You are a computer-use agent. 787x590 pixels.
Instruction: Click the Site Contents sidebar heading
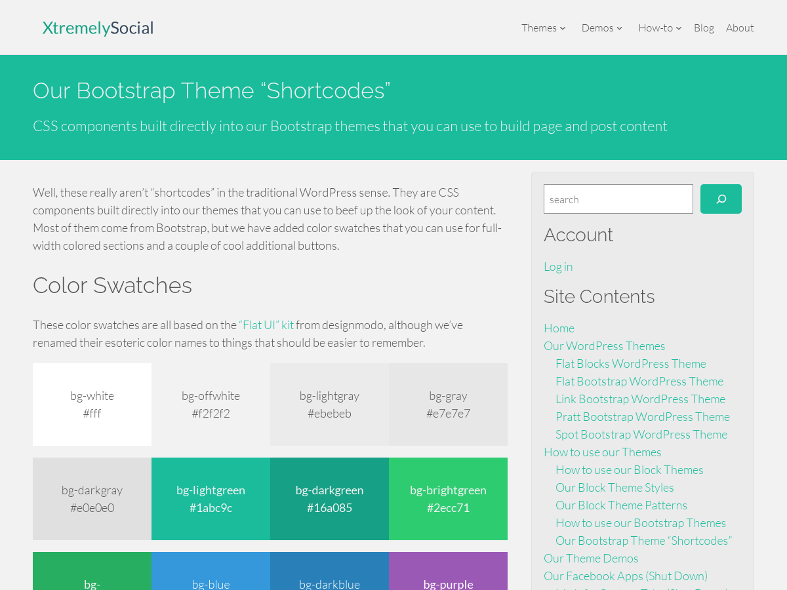(599, 296)
